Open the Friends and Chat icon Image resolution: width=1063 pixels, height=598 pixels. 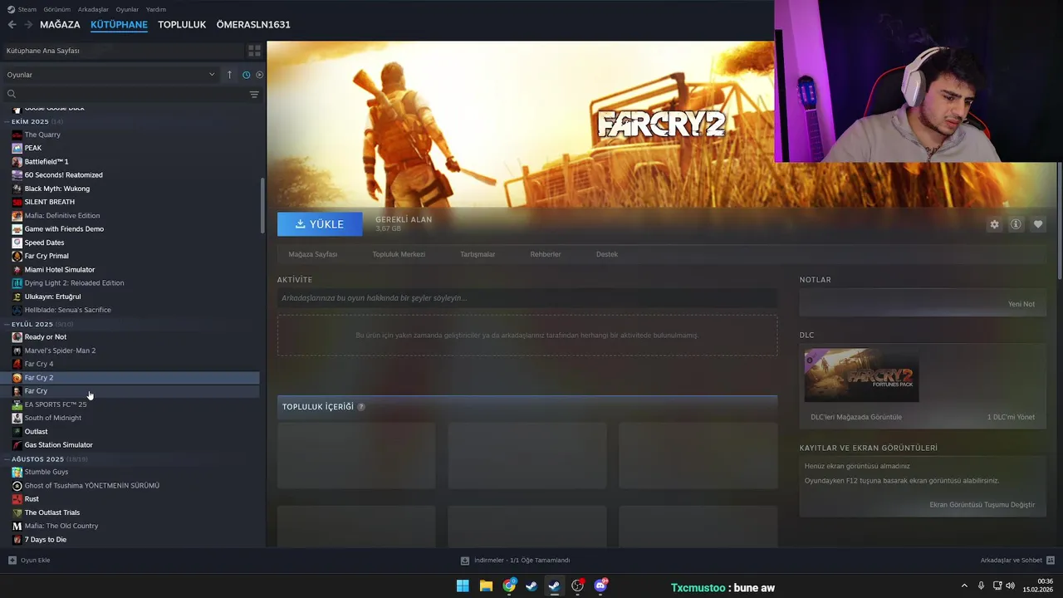click(1051, 560)
